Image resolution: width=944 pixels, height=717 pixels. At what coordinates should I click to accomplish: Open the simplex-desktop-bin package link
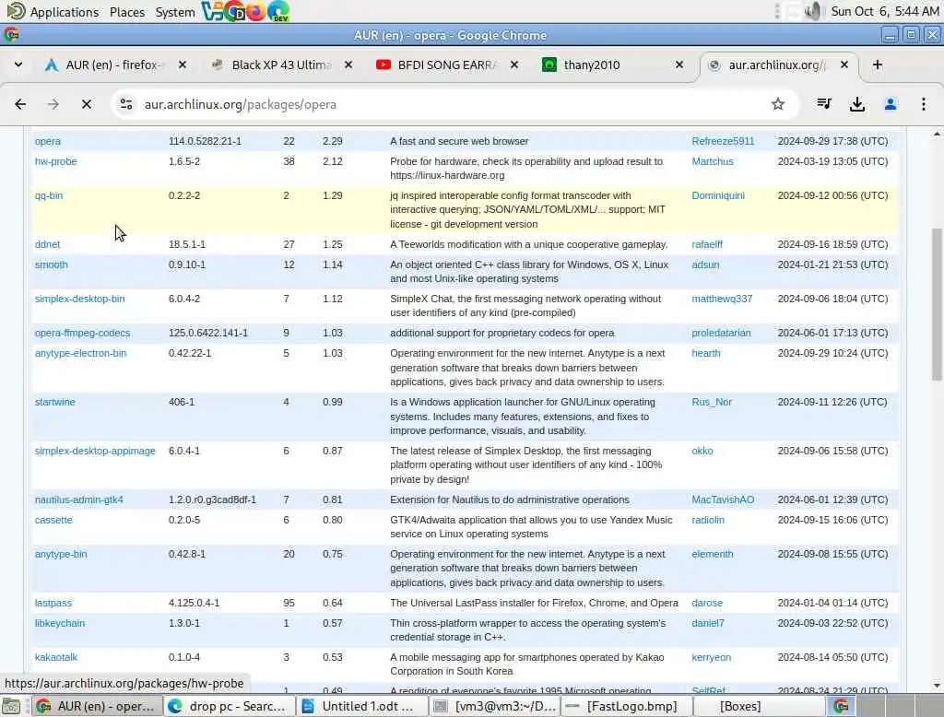coord(79,299)
